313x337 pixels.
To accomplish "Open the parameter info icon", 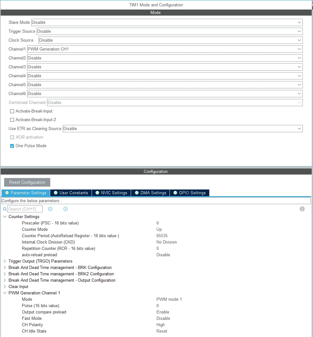I will [302, 209].
